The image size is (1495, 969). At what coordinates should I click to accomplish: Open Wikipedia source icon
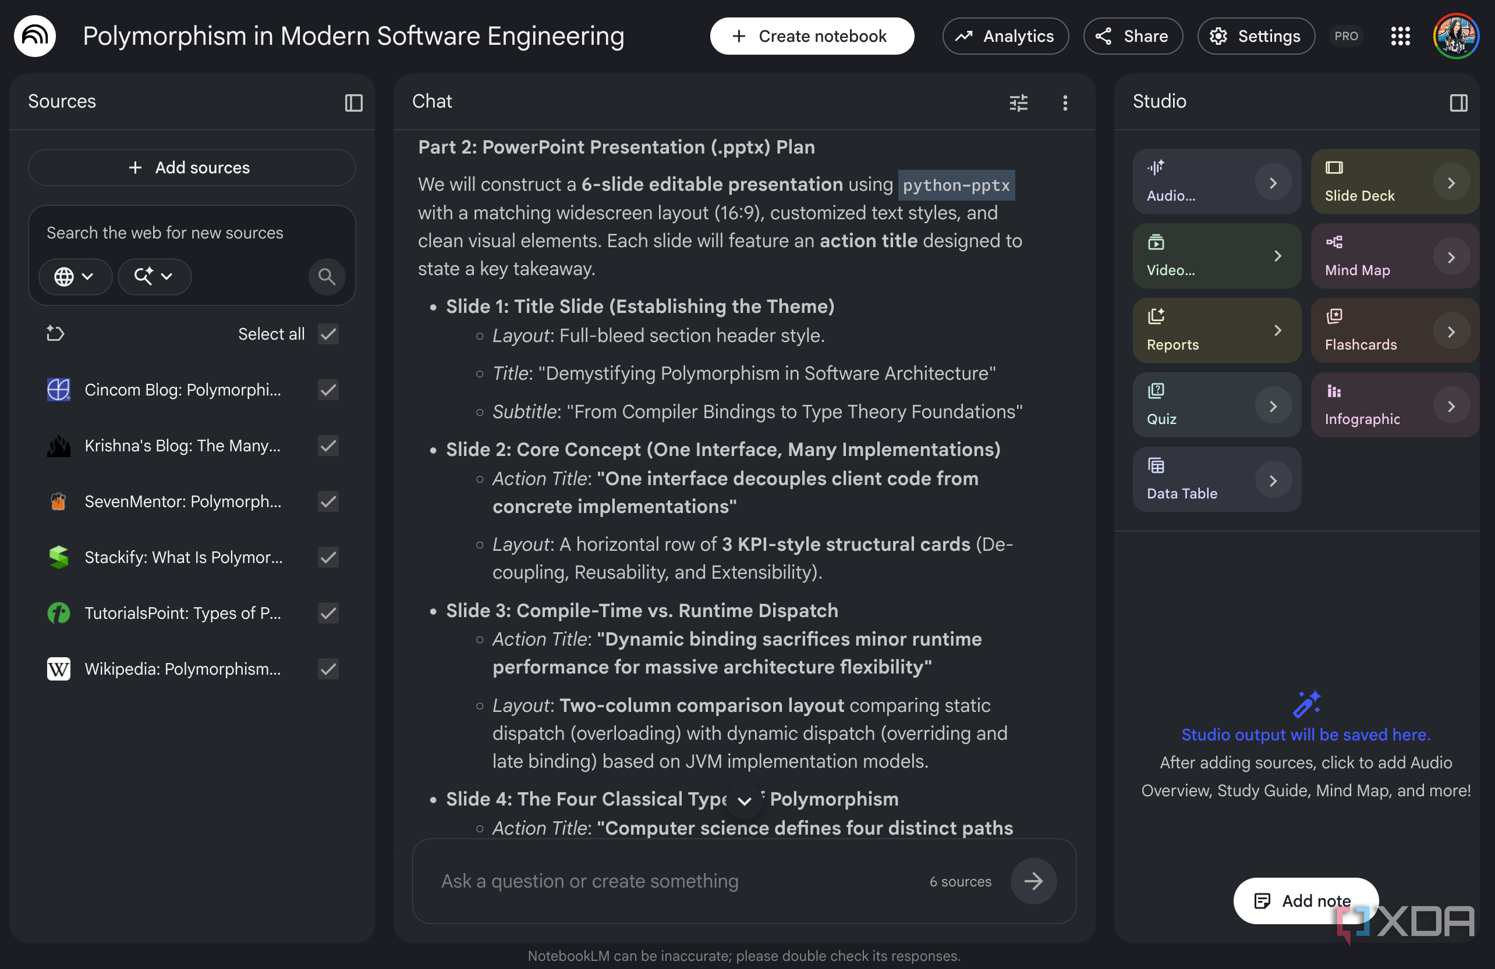58,669
